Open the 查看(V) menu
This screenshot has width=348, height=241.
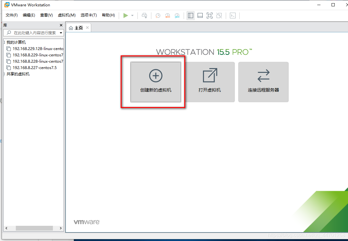click(46, 15)
